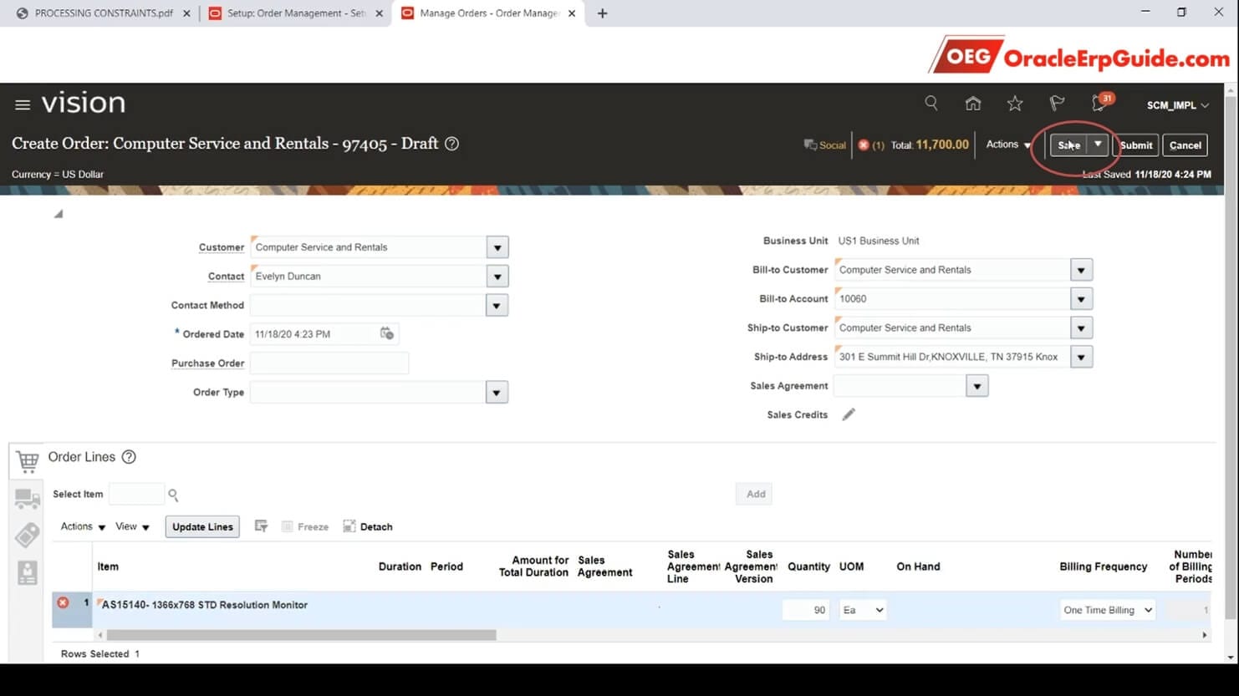Open the Favorites star icon
1239x696 pixels.
[1014, 103]
